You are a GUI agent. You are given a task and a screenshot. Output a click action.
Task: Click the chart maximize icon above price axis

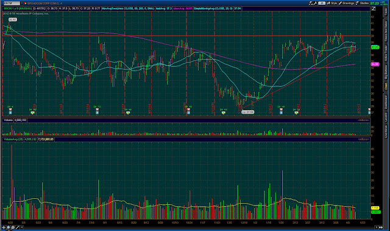pos(374,9)
